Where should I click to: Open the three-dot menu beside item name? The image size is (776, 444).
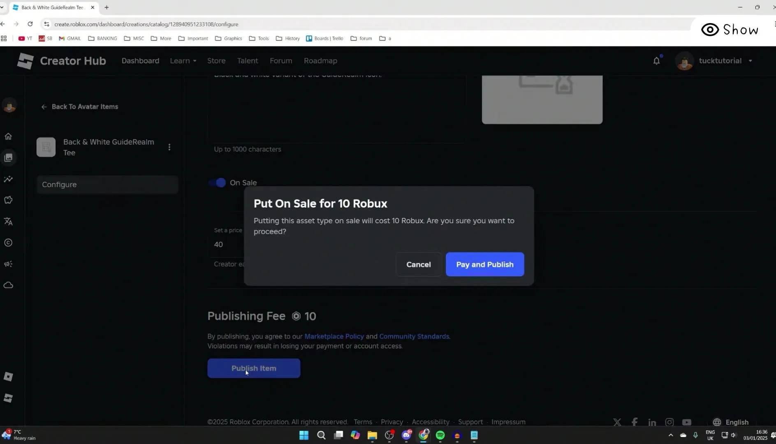click(x=169, y=147)
